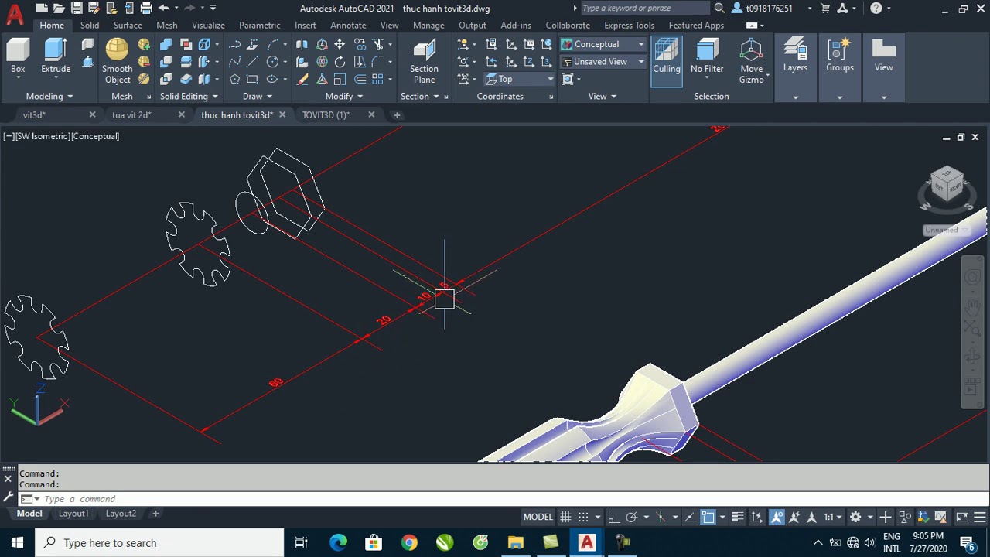
Task: Click the keyword search box in title bar
Action: (x=643, y=9)
